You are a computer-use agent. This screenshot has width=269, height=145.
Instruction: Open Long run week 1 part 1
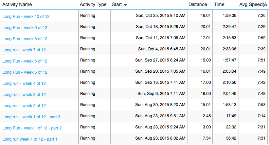(x=30, y=139)
